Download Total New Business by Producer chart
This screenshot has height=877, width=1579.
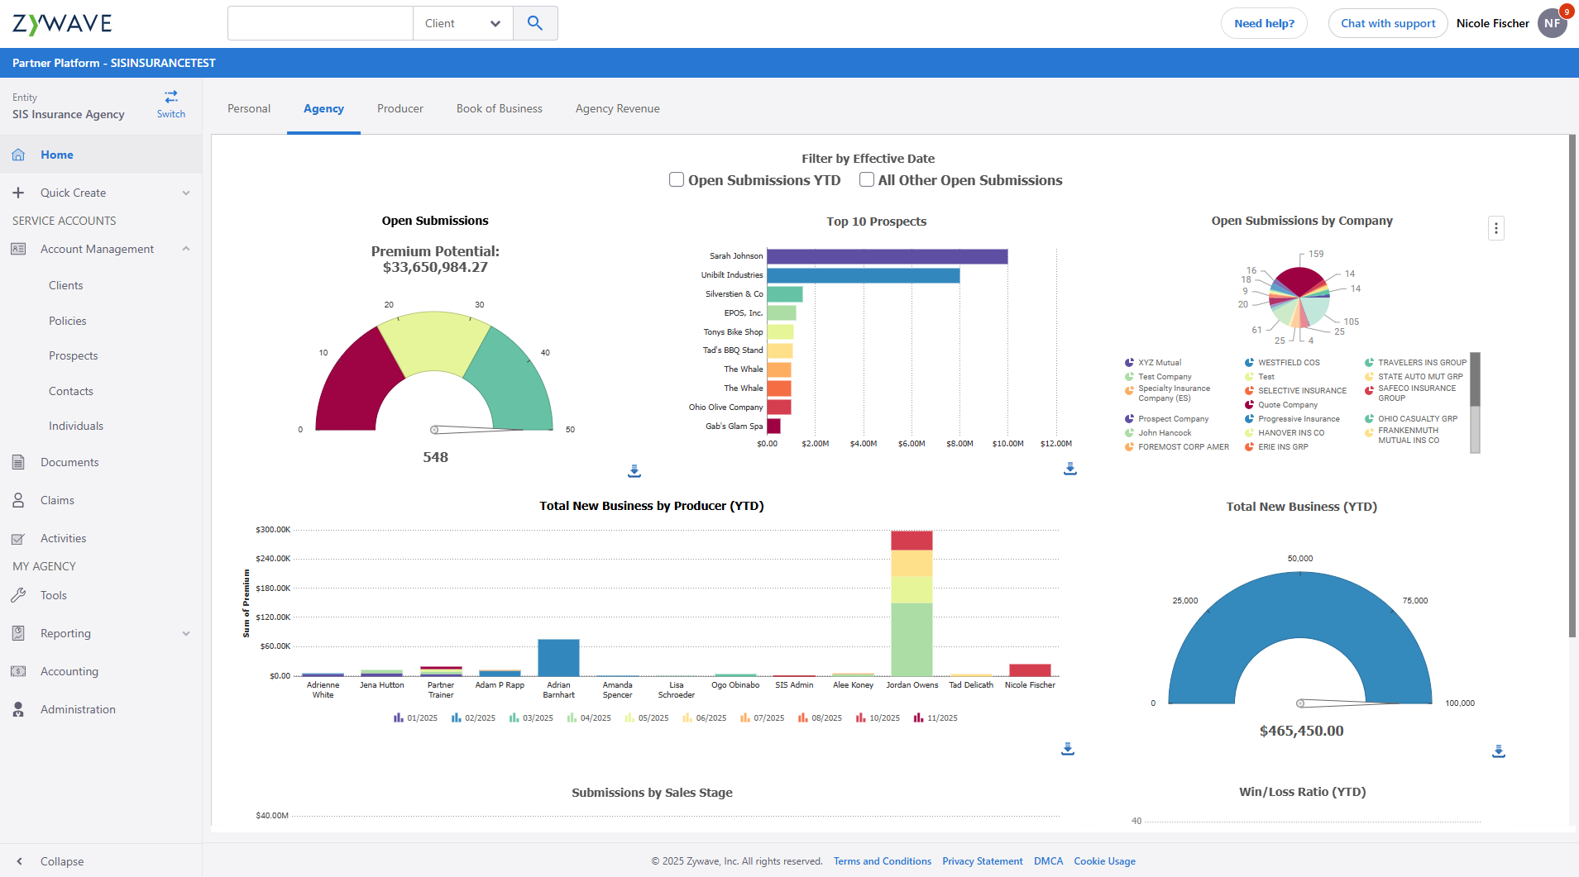pyautogui.click(x=1068, y=749)
